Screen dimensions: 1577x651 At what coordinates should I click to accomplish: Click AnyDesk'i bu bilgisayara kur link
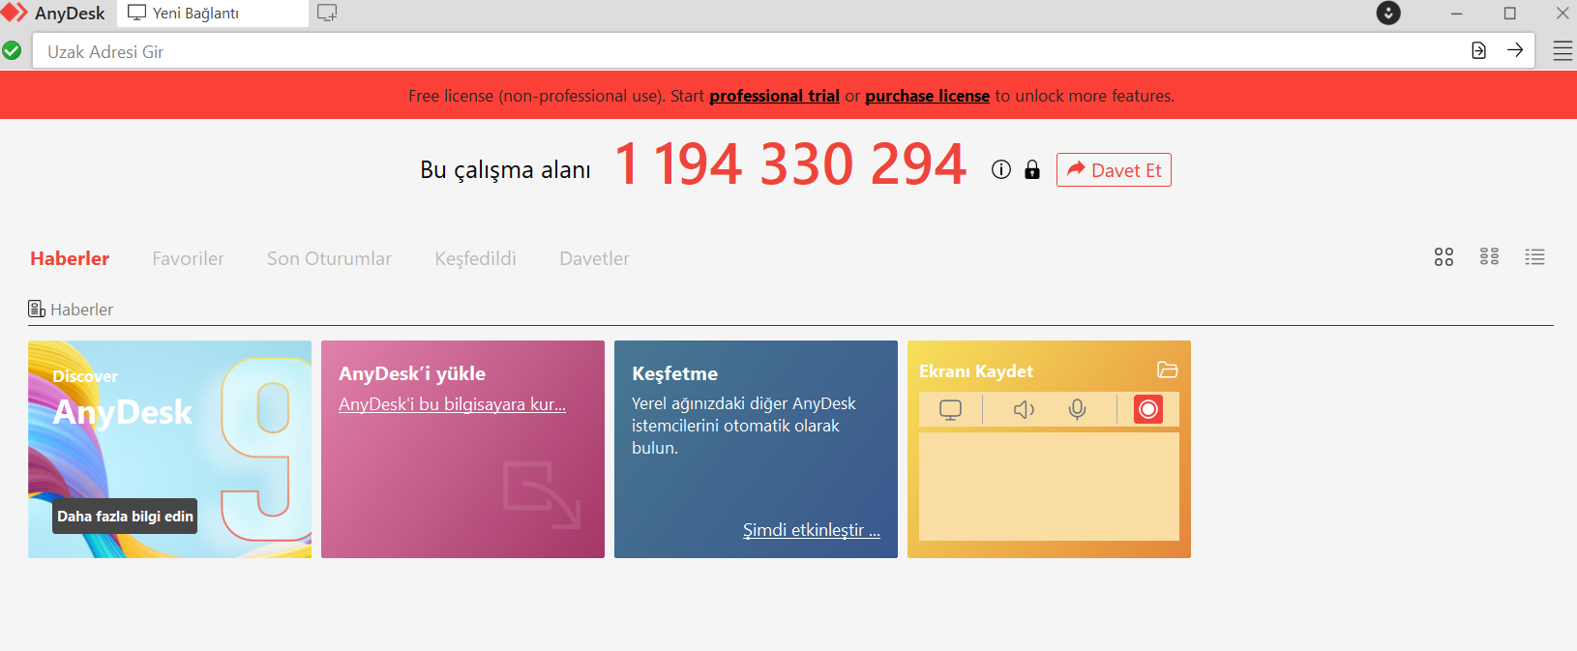(452, 404)
